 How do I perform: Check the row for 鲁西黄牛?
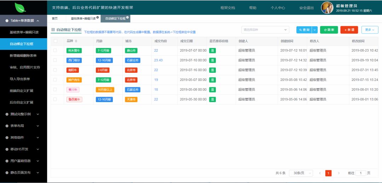55,99
